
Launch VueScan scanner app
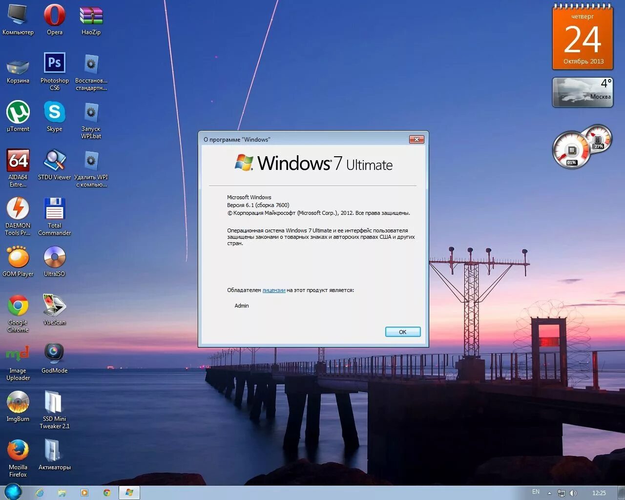click(x=55, y=310)
